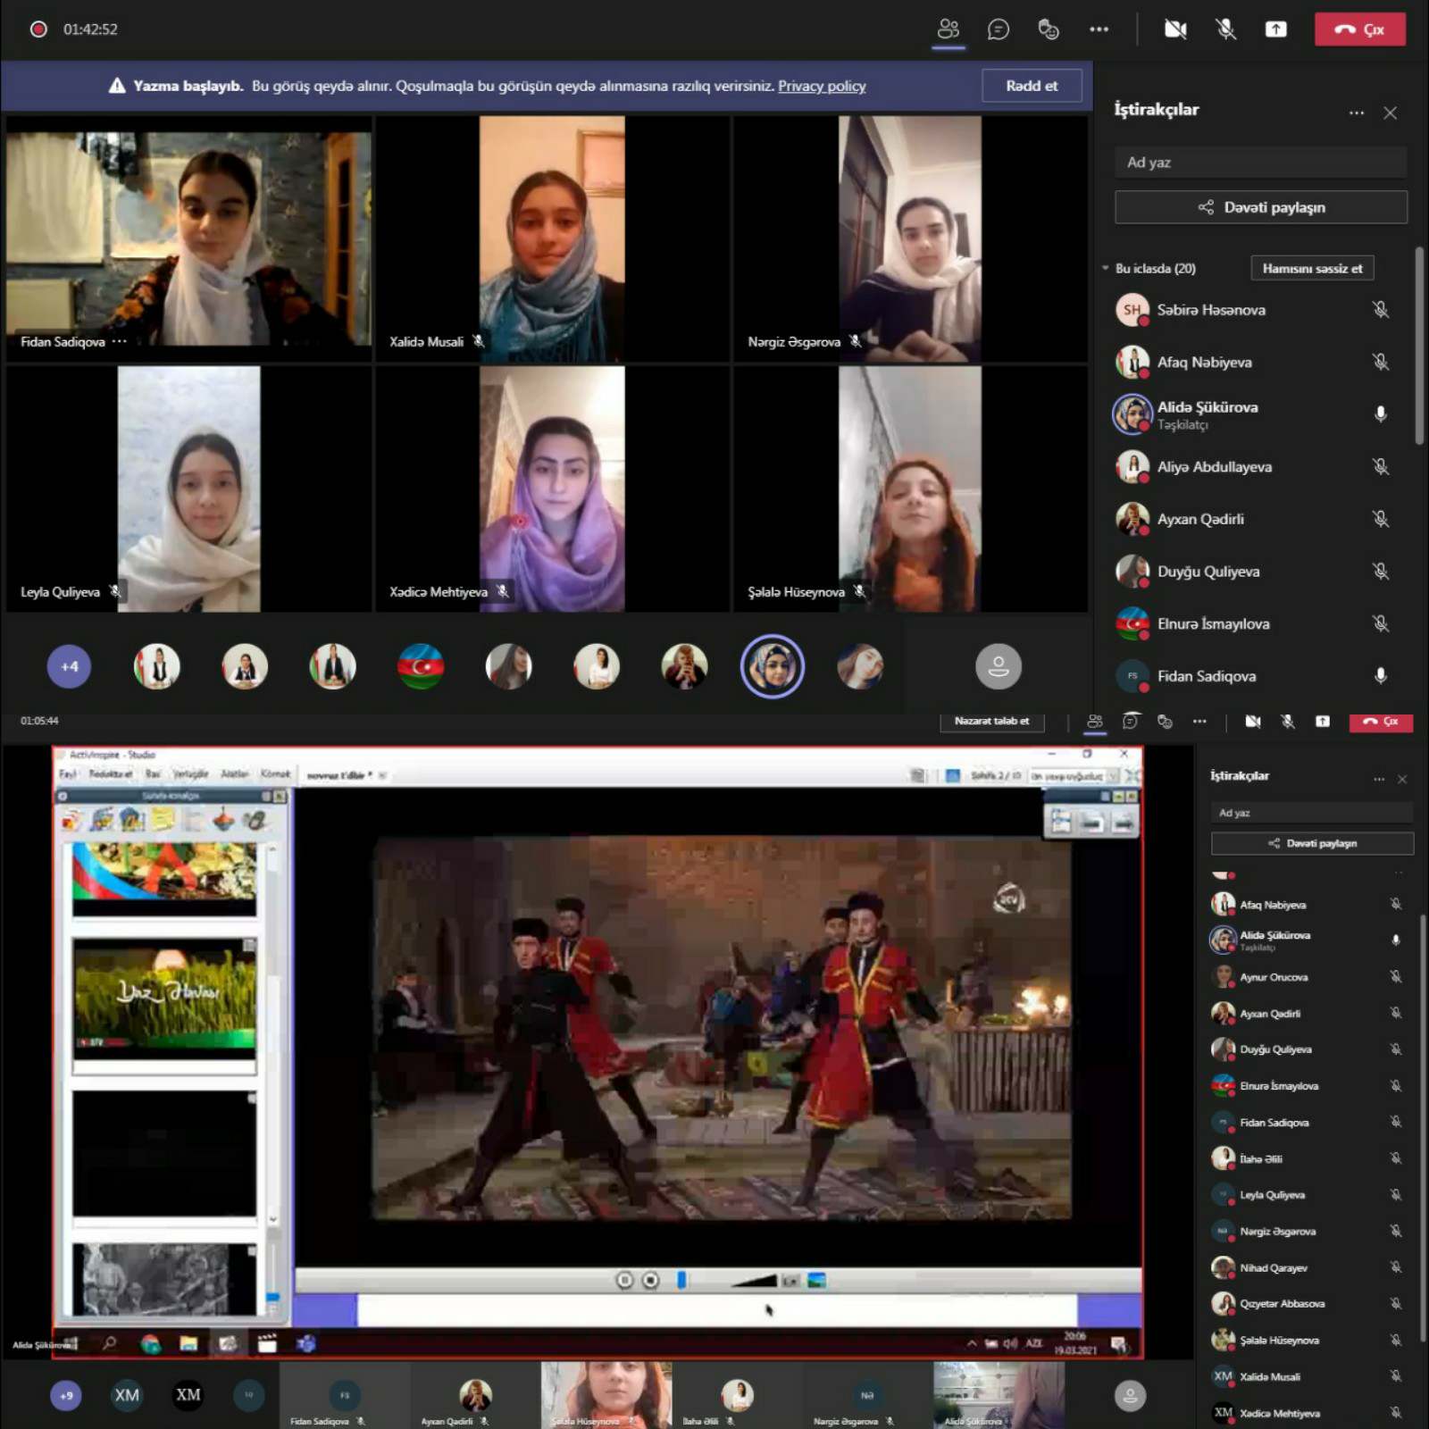Open the Fayl menu in ActivInspire
Screen dimensions: 1429x1429
(x=68, y=773)
